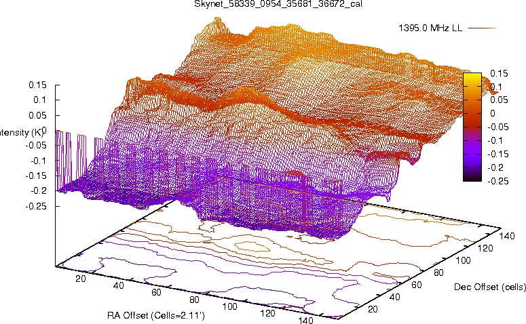
Task: Click the z-axis tick label 0.05
Action: click(37, 115)
